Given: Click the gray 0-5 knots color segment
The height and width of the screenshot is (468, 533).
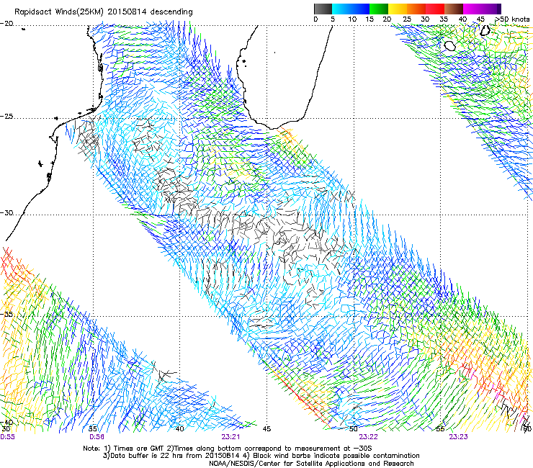Looking at the screenshot, I should point(323,9).
